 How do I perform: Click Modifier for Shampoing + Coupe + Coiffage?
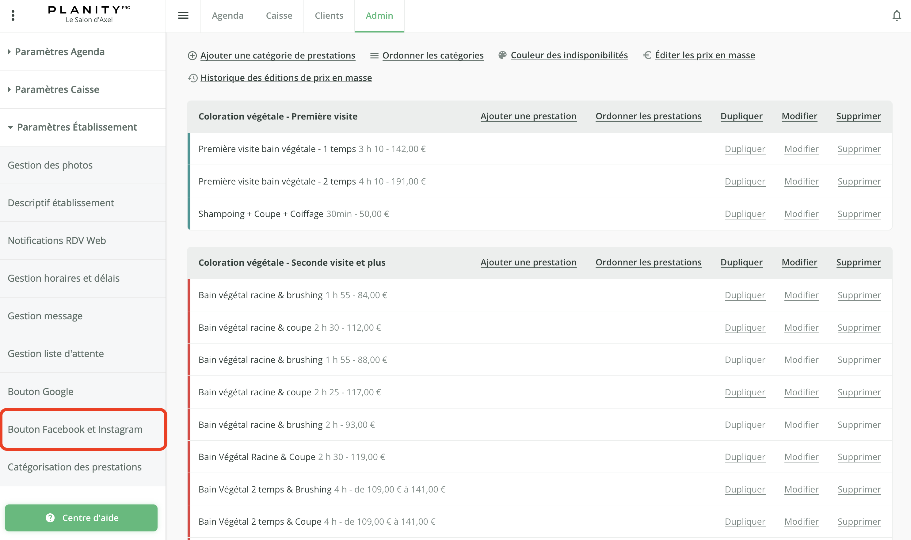(801, 214)
